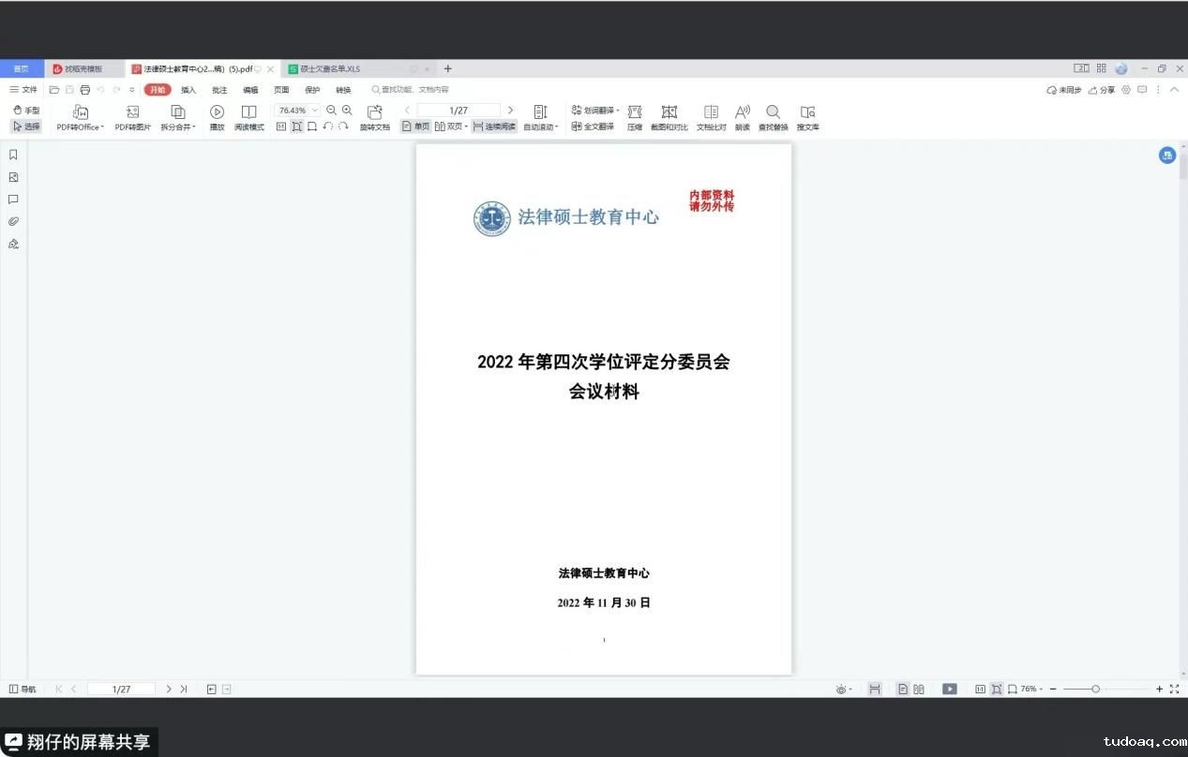Screen dimensions: 1188x757
Task: Click the 旋转文档 rotate document icon
Action: coord(374,112)
